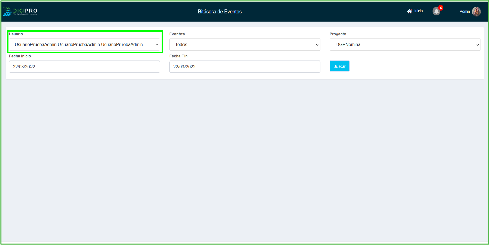Image resolution: width=490 pixels, height=245 pixels.
Task: Click the Usuario field label
Action: pyautogui.click(x=16, y=34)
